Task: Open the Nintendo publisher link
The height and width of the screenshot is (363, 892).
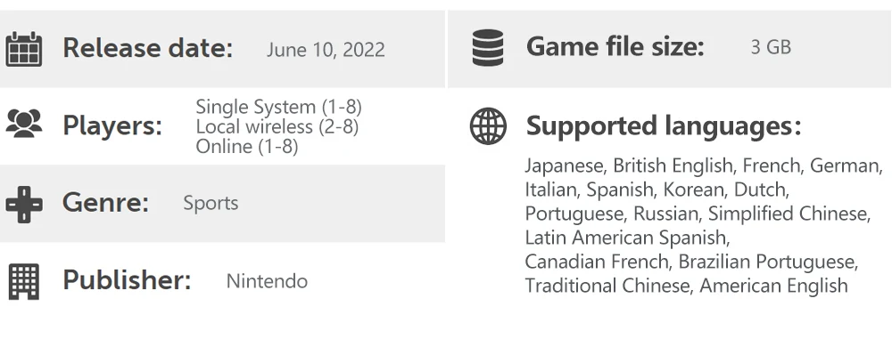Action: [x=267, y=281]
